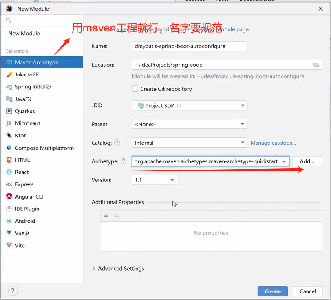Open dialog help question mark button

click(x=13, y=291)
